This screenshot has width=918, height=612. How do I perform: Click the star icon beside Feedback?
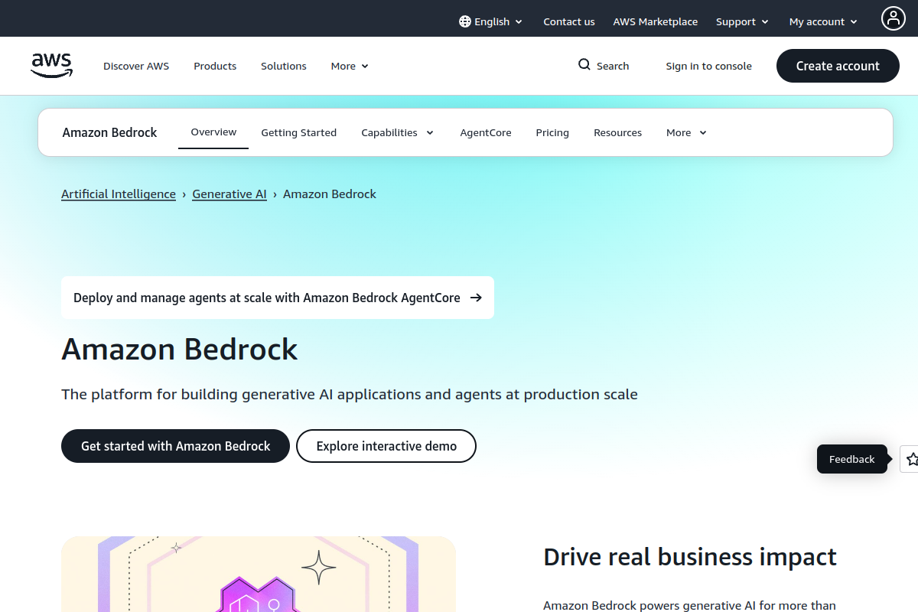911,459
